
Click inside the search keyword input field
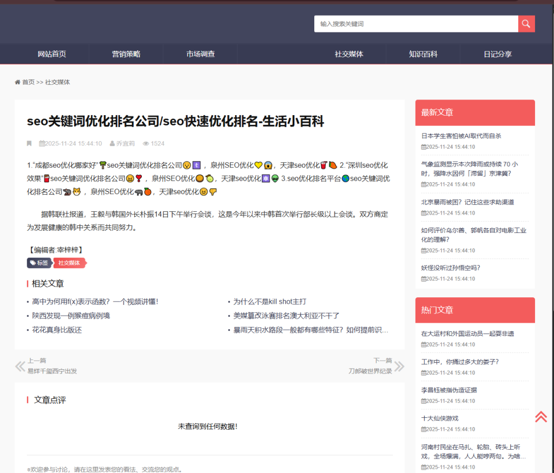point(417,24)
